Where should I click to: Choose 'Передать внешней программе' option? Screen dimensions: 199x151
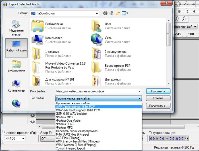(x=98, y=131)
